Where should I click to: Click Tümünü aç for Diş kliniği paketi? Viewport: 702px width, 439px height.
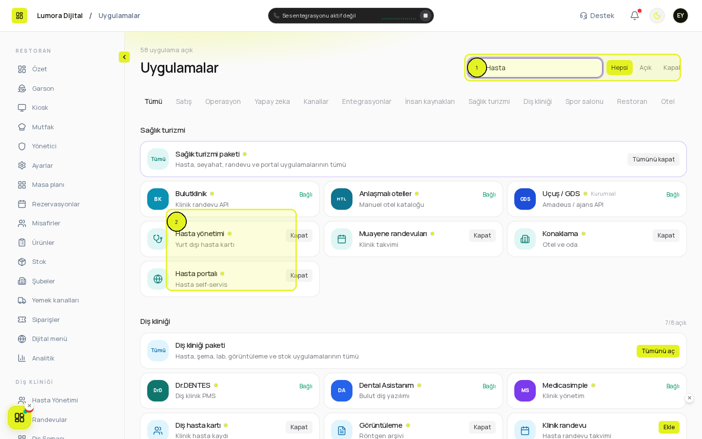click(658, 351)
